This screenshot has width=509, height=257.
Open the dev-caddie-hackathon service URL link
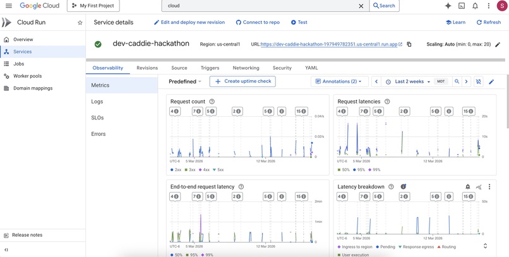[330, 44]
